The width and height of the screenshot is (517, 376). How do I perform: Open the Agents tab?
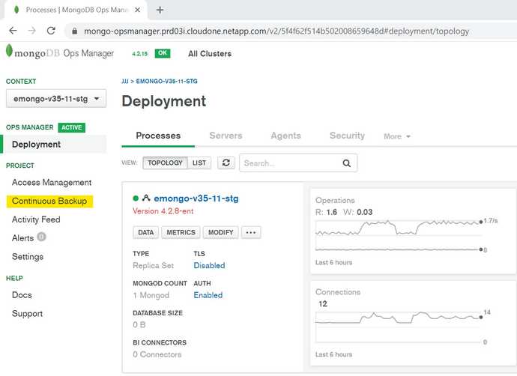tap(286, 136)
